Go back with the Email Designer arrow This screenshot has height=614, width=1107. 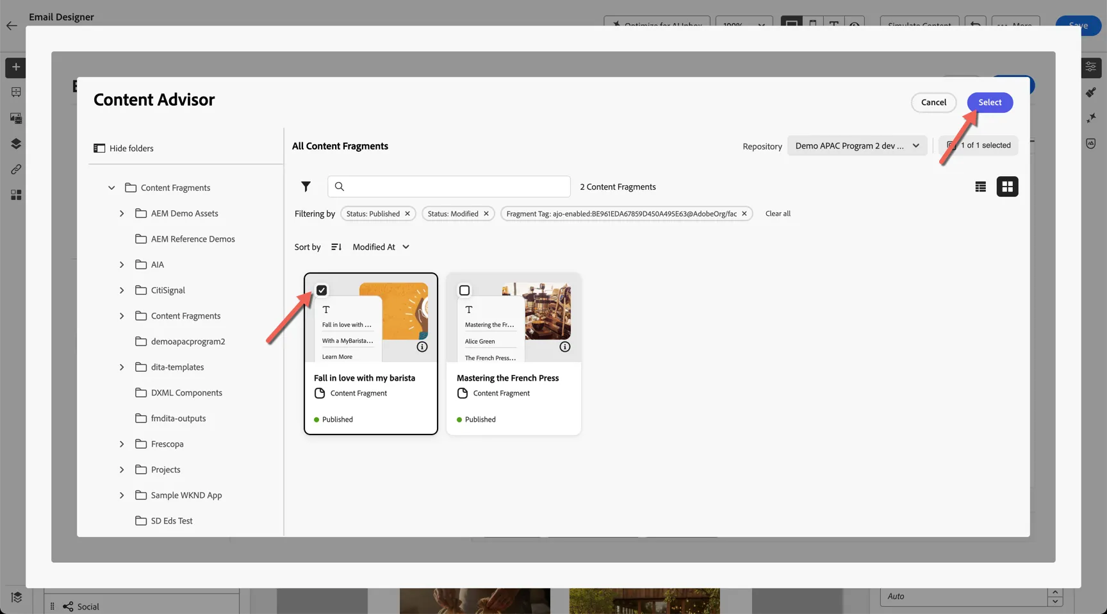(12, 26)
